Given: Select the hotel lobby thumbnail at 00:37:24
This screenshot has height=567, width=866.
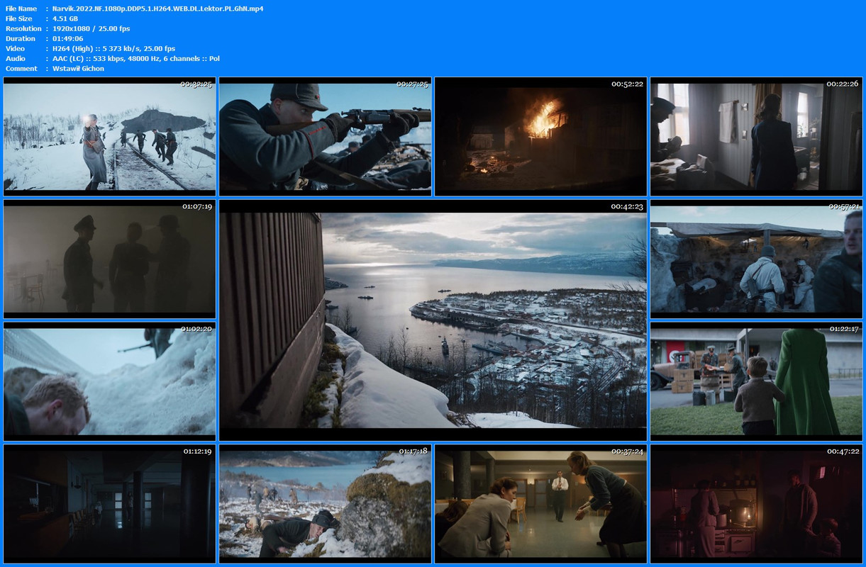Looking at the screenshot, I should coord(540,503).
